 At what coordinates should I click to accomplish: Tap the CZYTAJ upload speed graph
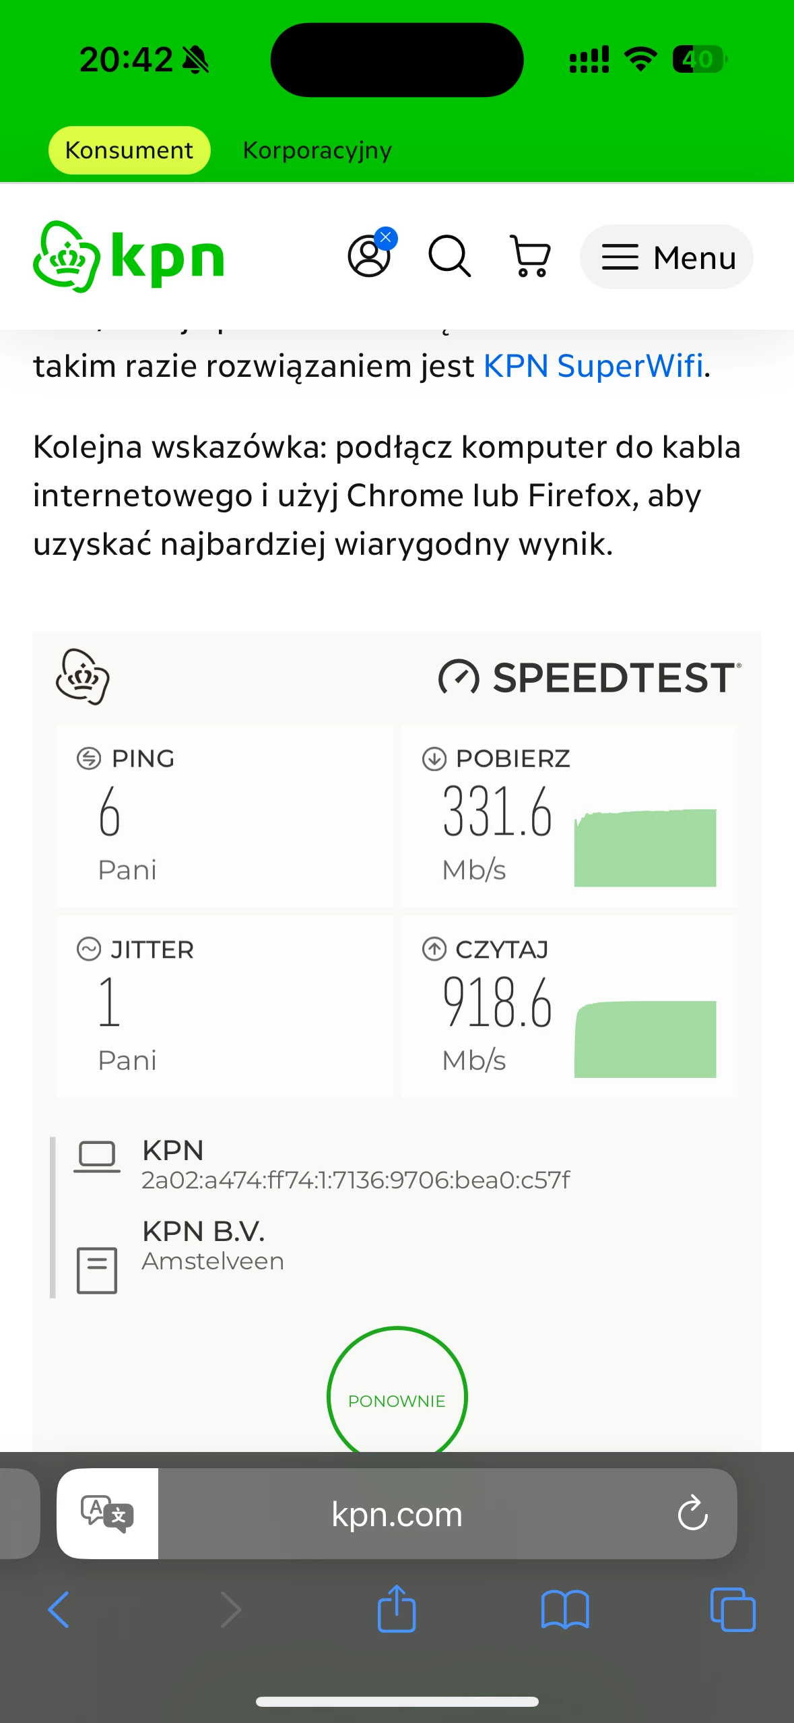click(x=644, y=1039)
